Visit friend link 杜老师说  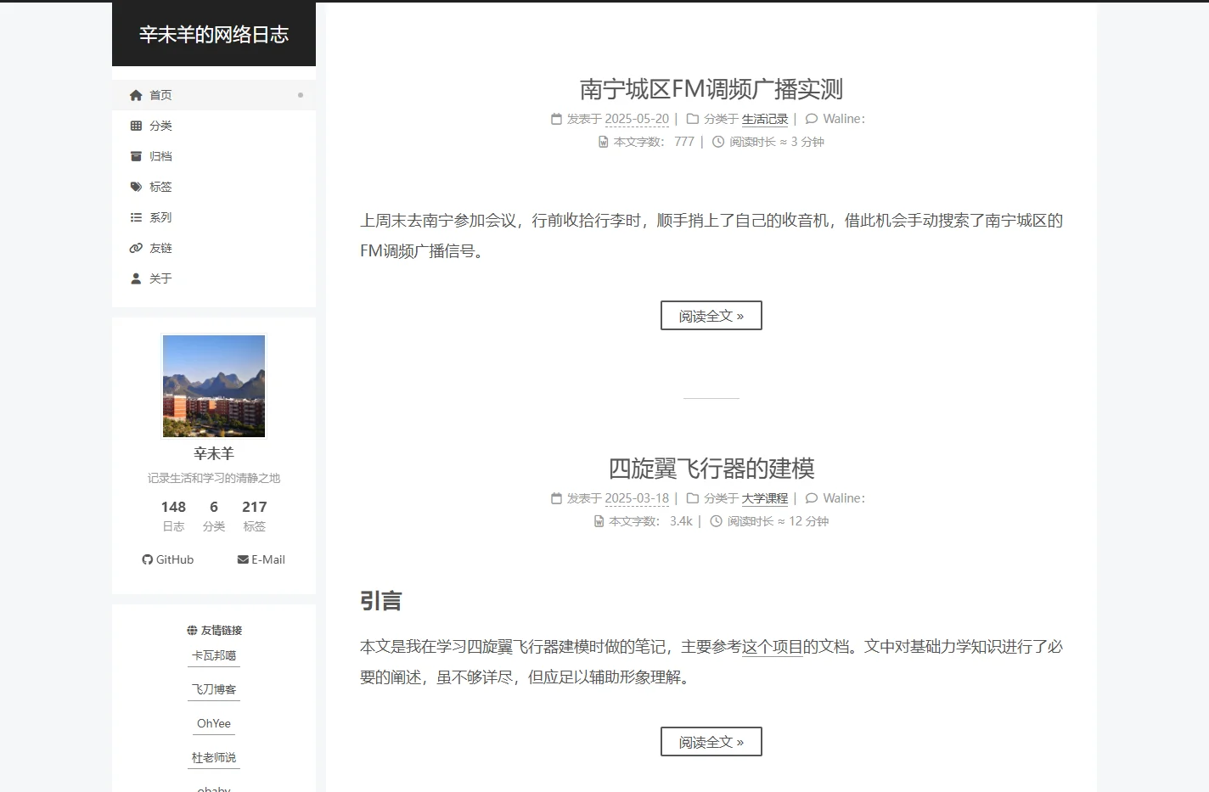pos(214,757)
